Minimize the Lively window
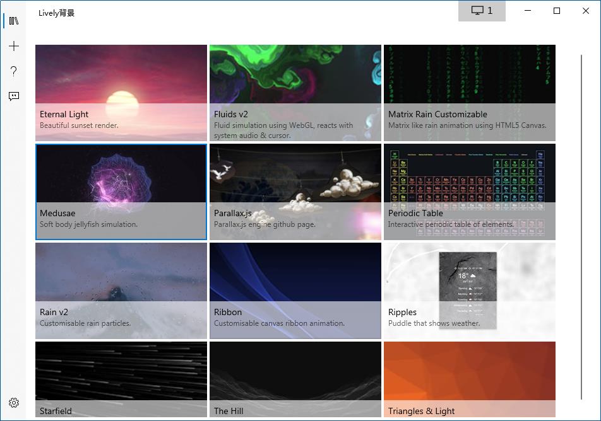The height and width of the screenshot is (421, 601). point(528,11)
